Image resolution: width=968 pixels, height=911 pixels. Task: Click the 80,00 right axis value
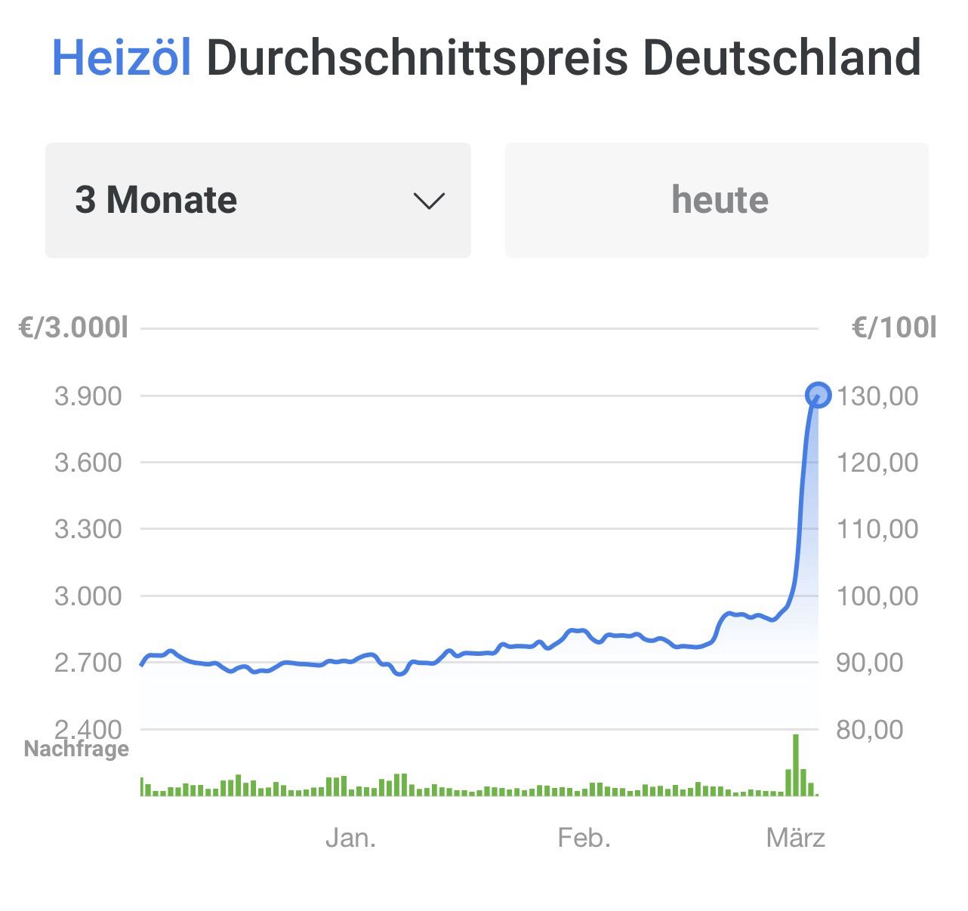(869, 729)
